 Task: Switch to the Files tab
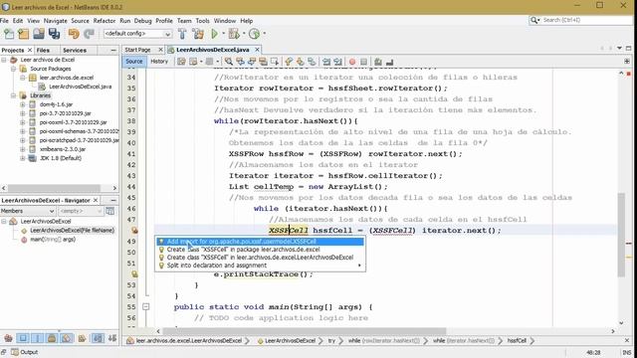pos(43,50)
